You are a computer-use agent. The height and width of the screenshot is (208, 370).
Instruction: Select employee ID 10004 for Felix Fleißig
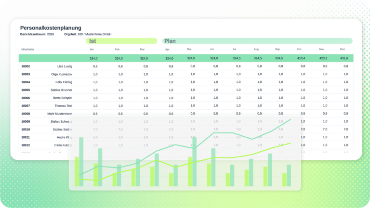pyautogui.click(x=26, y=82)
